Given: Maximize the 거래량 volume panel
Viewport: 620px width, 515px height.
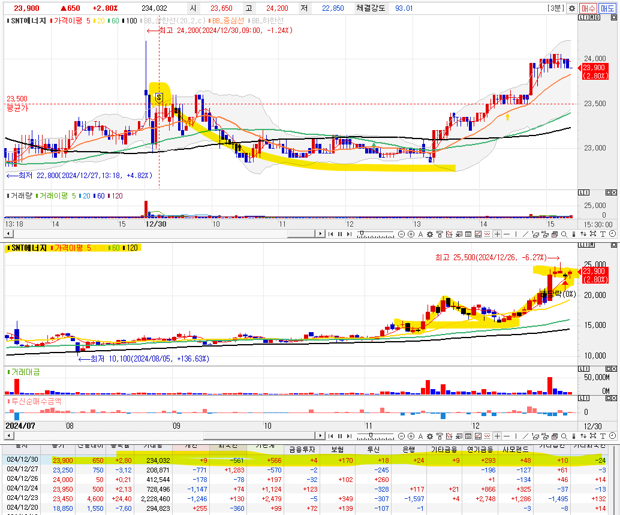Looking at the screenshot, I should pos(609,192).
